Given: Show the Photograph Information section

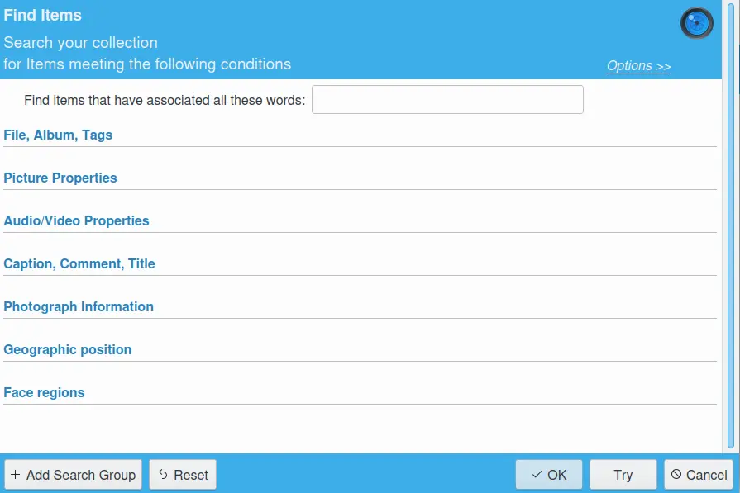Looking at the screenshot, I should (x=79, y=306).
